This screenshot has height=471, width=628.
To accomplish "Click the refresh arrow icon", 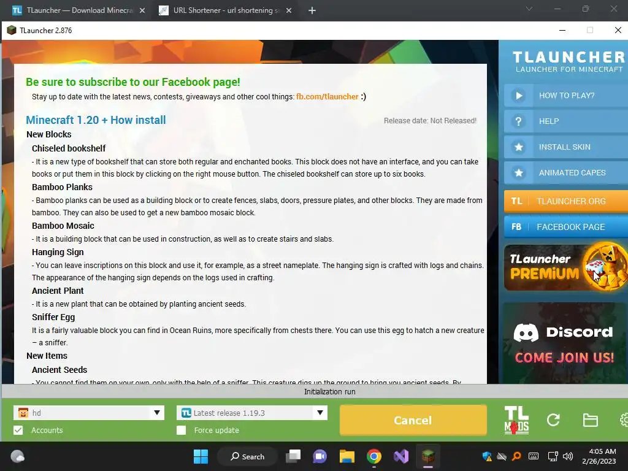I will pyautogui.click(x=553, y=419).
